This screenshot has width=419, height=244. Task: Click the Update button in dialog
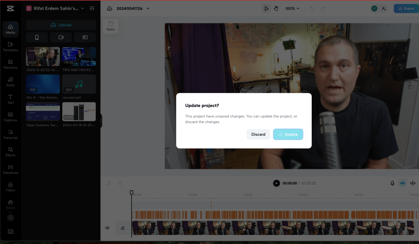288,135
